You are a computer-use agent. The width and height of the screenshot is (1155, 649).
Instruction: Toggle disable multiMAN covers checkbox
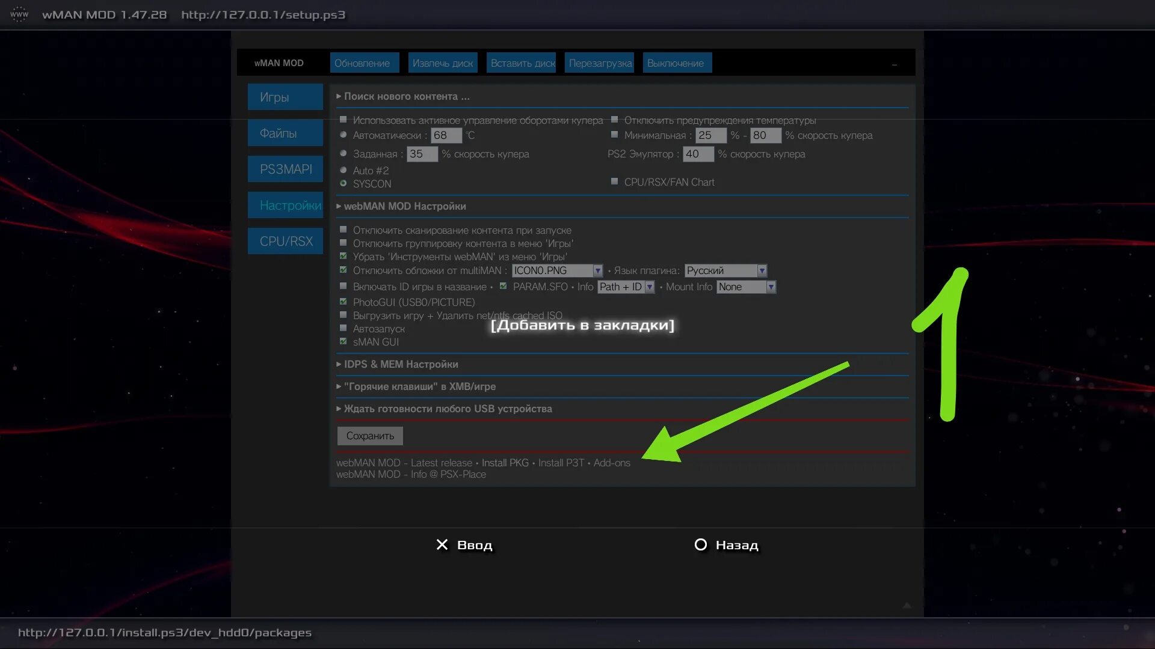(343, 270)
